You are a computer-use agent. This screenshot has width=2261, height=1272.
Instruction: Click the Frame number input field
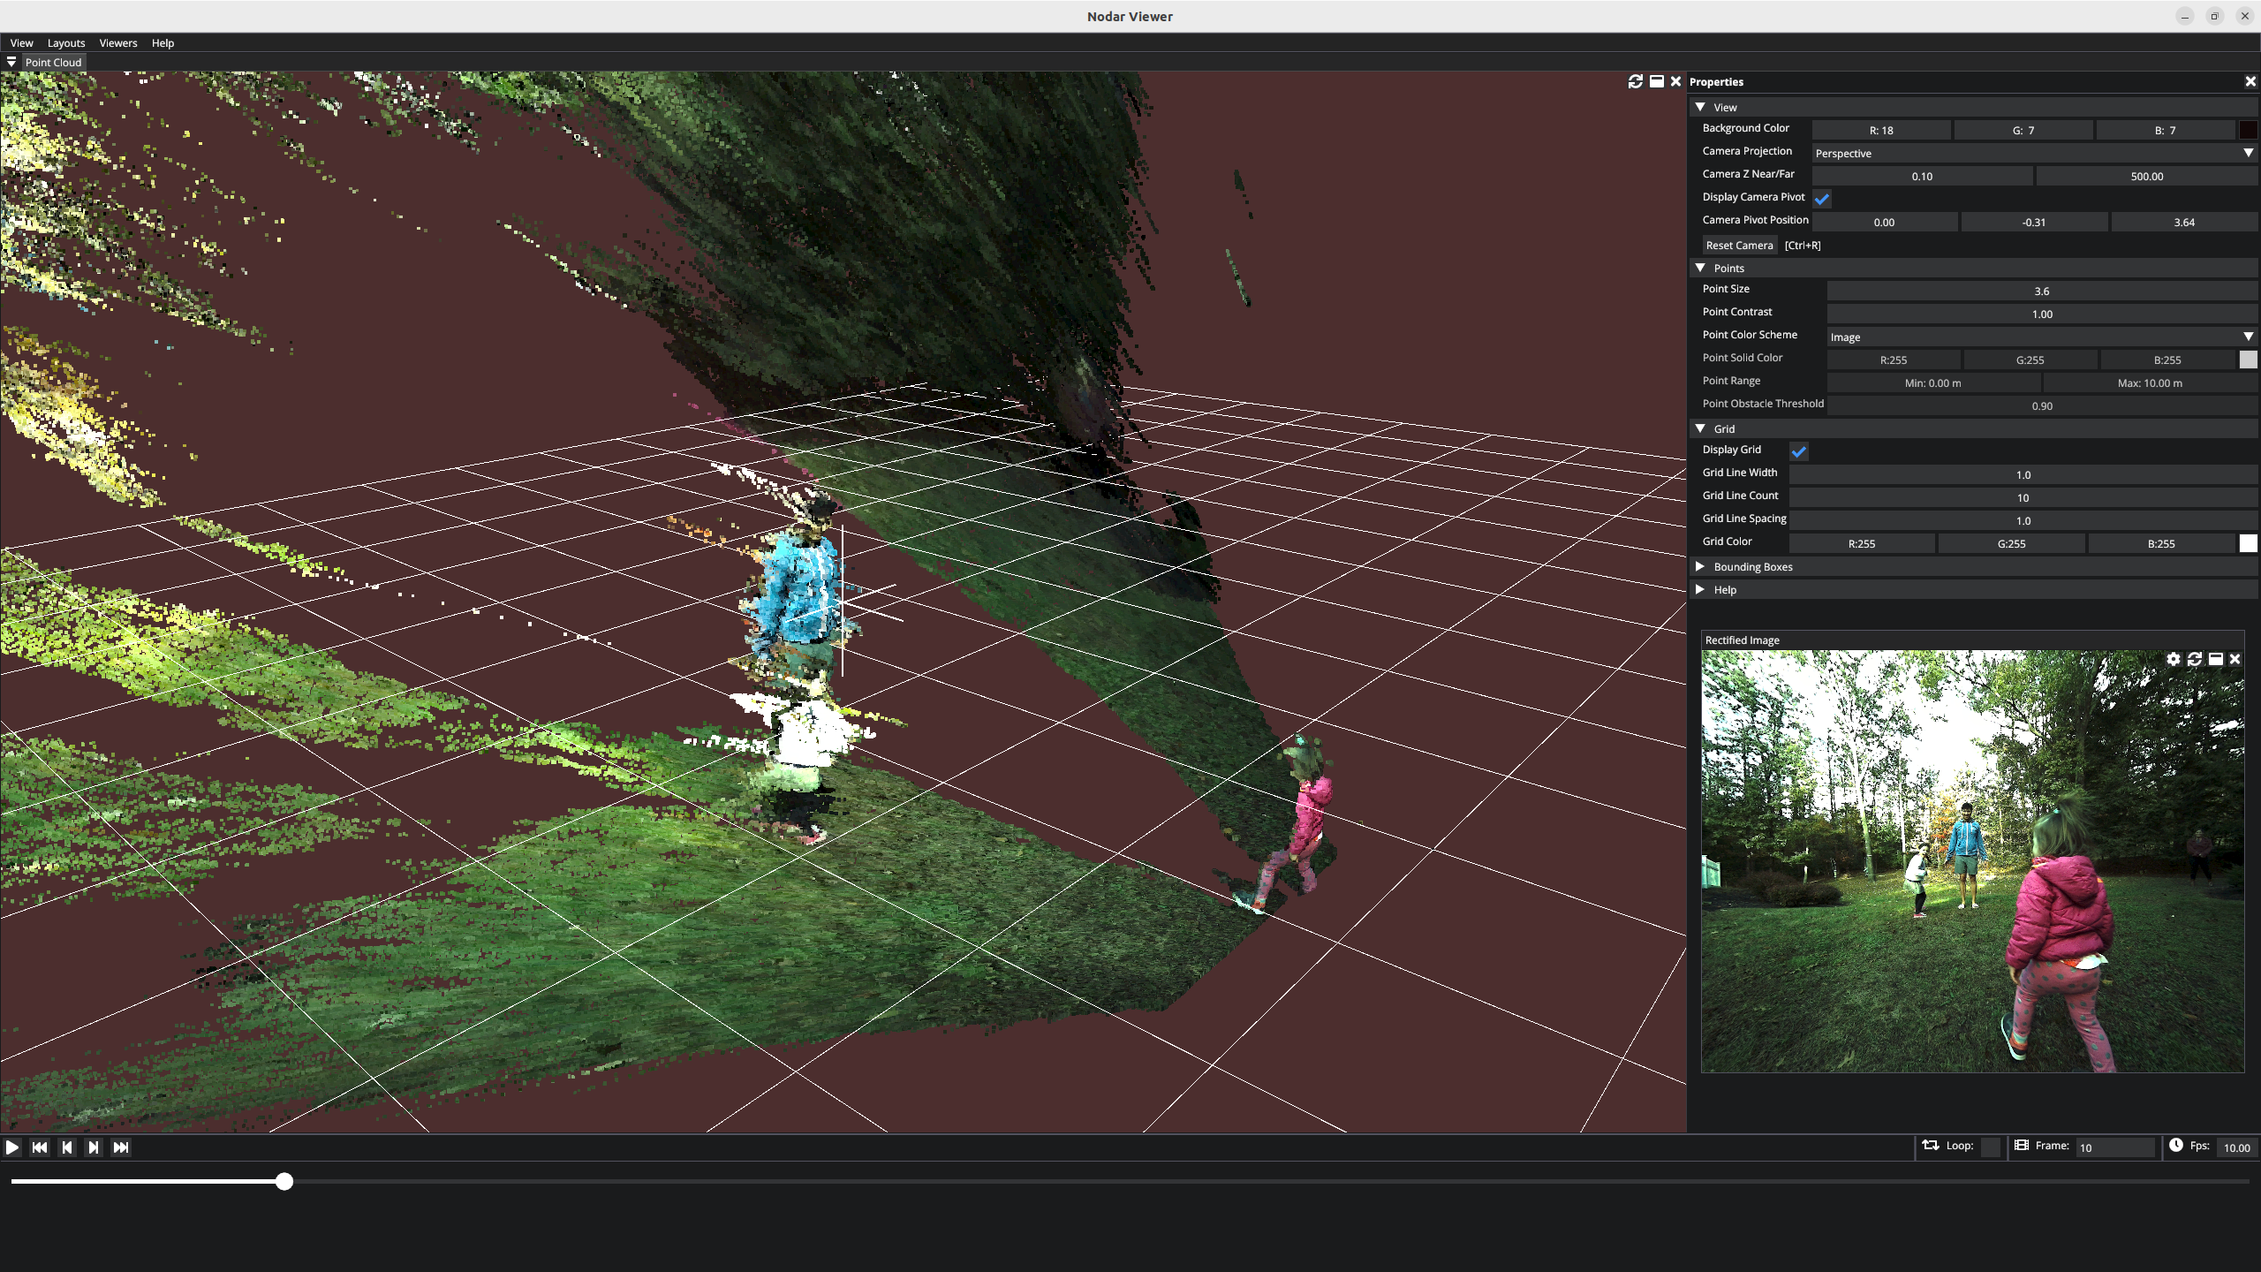tap(2114, 1147)
